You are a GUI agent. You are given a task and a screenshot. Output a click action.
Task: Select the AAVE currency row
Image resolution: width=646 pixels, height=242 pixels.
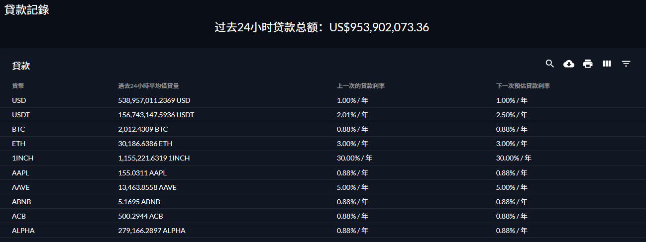323,187
